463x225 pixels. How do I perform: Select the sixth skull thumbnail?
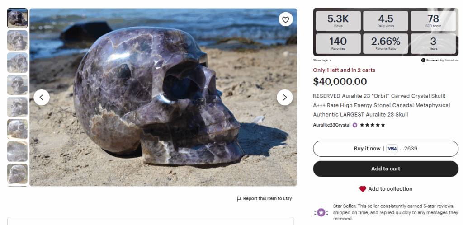click(x=17, y=129)
